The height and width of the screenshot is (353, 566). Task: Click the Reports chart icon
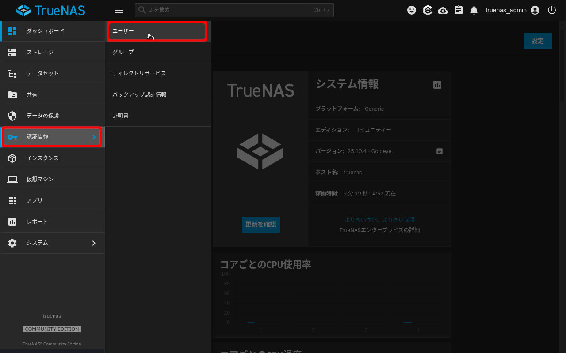12,222
